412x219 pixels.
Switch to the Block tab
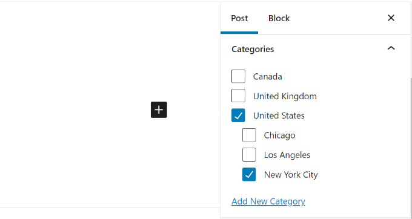(x=279, y=18)
